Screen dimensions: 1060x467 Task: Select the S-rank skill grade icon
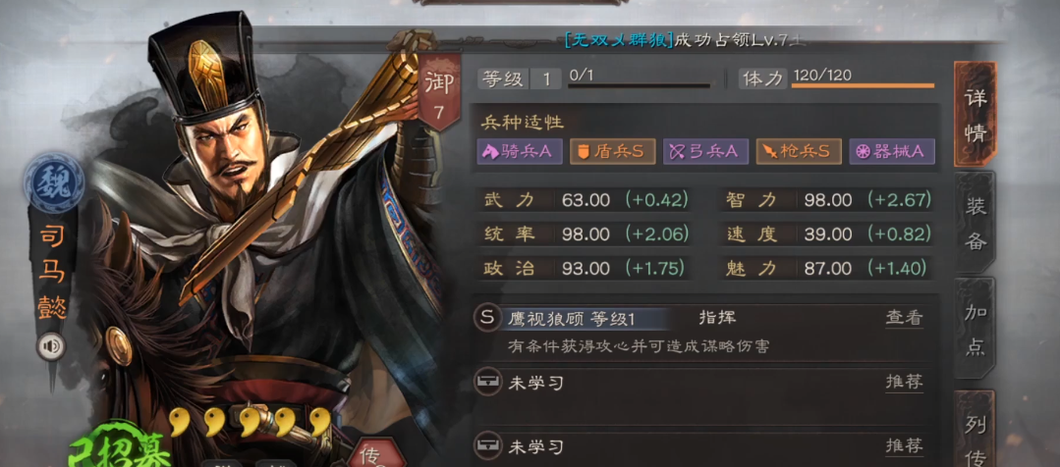tap(487, 317)
